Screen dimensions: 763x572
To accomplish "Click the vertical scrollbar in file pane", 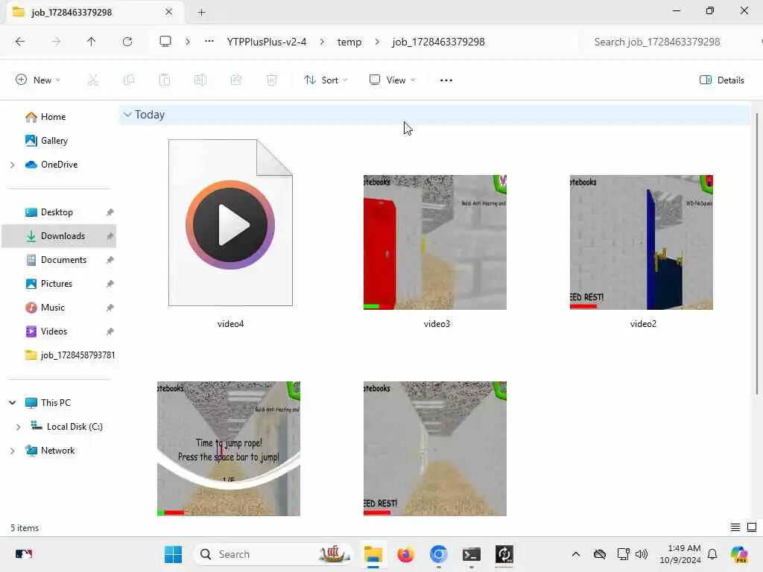I will 757,253.
